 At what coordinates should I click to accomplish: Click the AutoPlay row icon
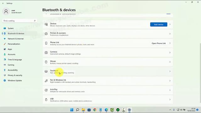[x=46, y=90]
